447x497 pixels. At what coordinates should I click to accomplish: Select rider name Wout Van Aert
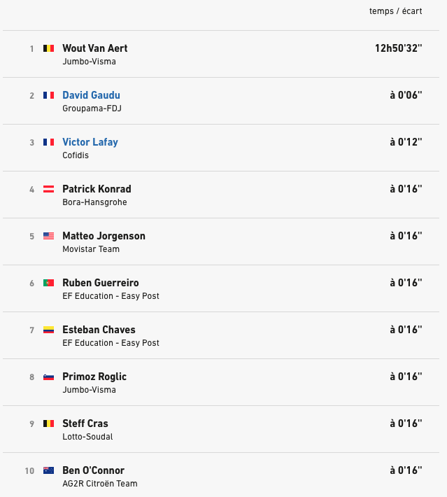94,48
